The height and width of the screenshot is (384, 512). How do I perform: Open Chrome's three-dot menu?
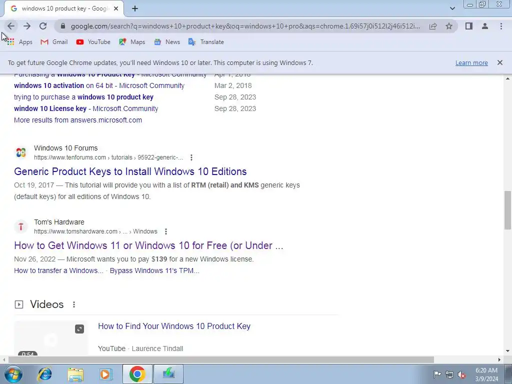click(501, 26)
